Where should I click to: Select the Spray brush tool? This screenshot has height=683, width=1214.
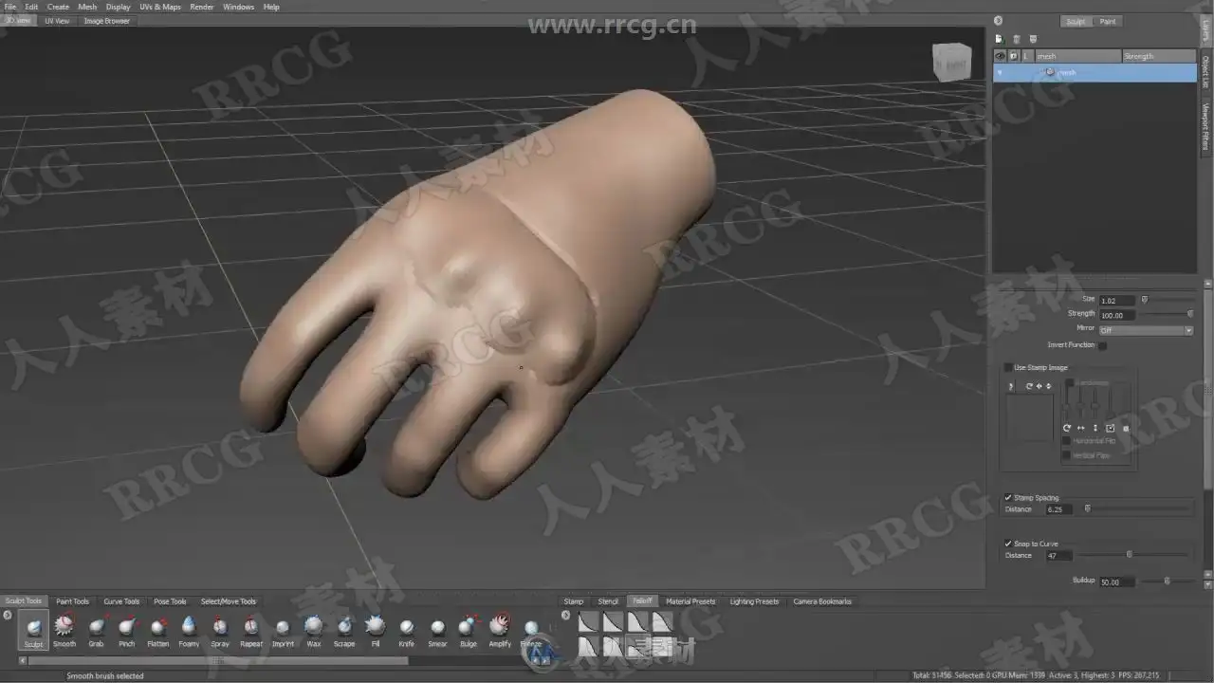[x=220, y=629]
